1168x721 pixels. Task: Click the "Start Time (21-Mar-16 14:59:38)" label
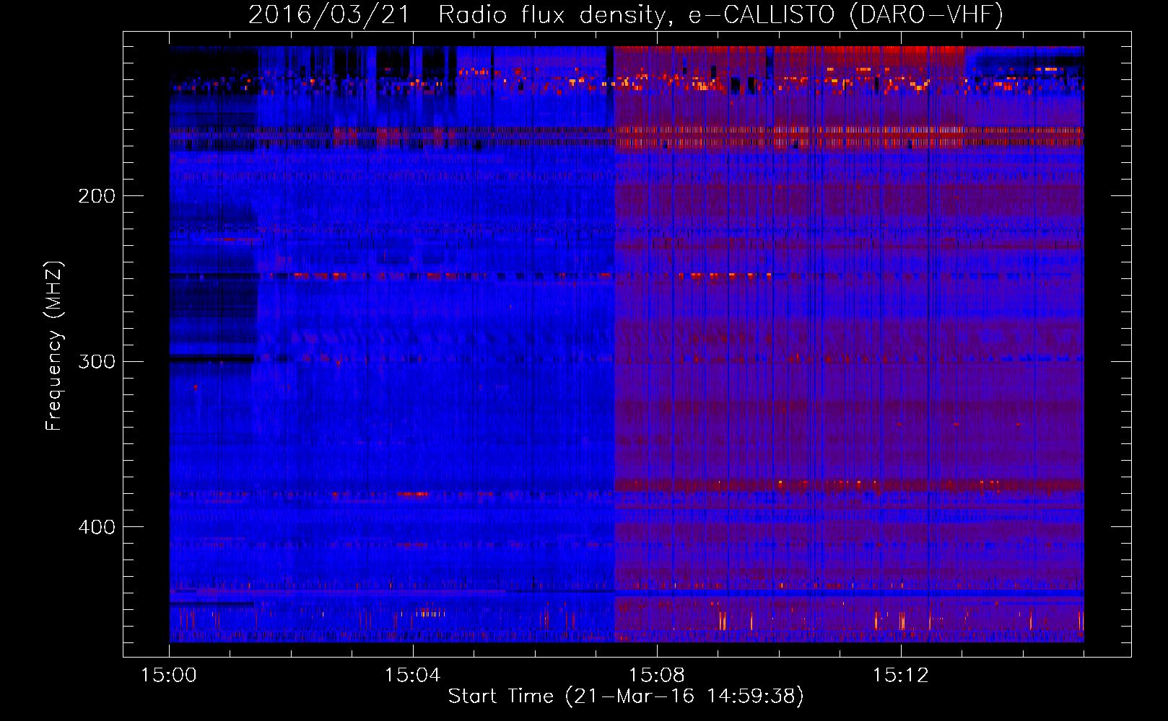coord(626,696)
